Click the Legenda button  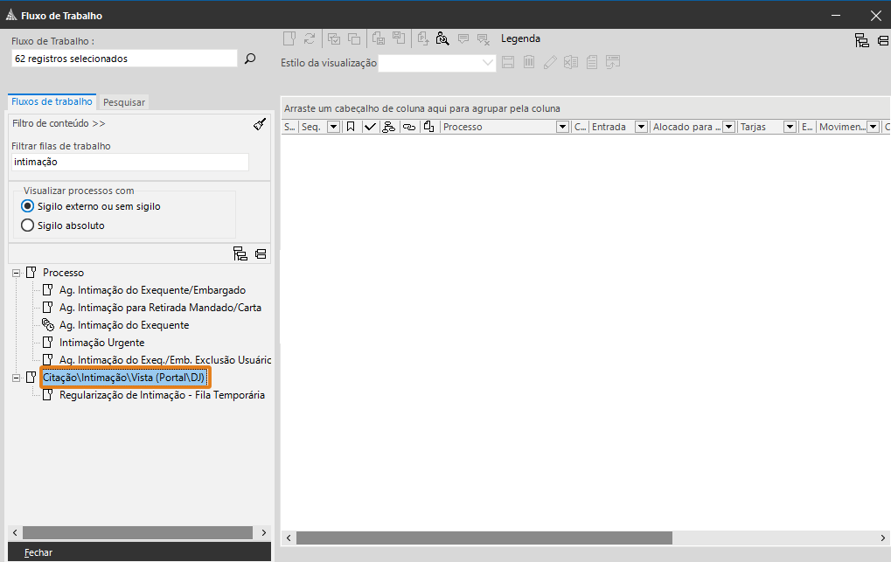pyautogui.click(x=520, y=38)
